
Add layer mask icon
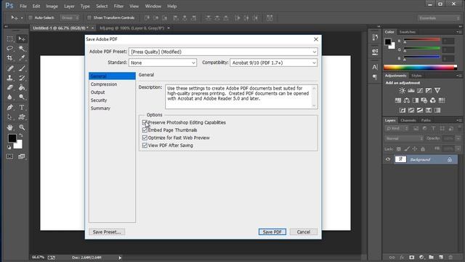coord(412,257)
